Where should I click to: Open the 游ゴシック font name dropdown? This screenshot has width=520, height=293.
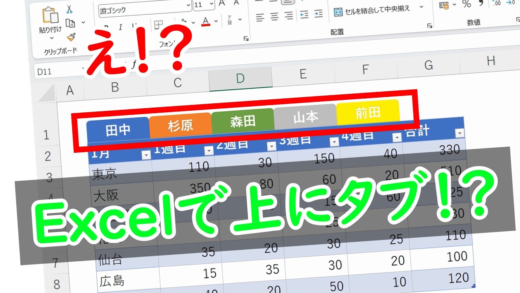pyautogui.click(x=188, y=6)
